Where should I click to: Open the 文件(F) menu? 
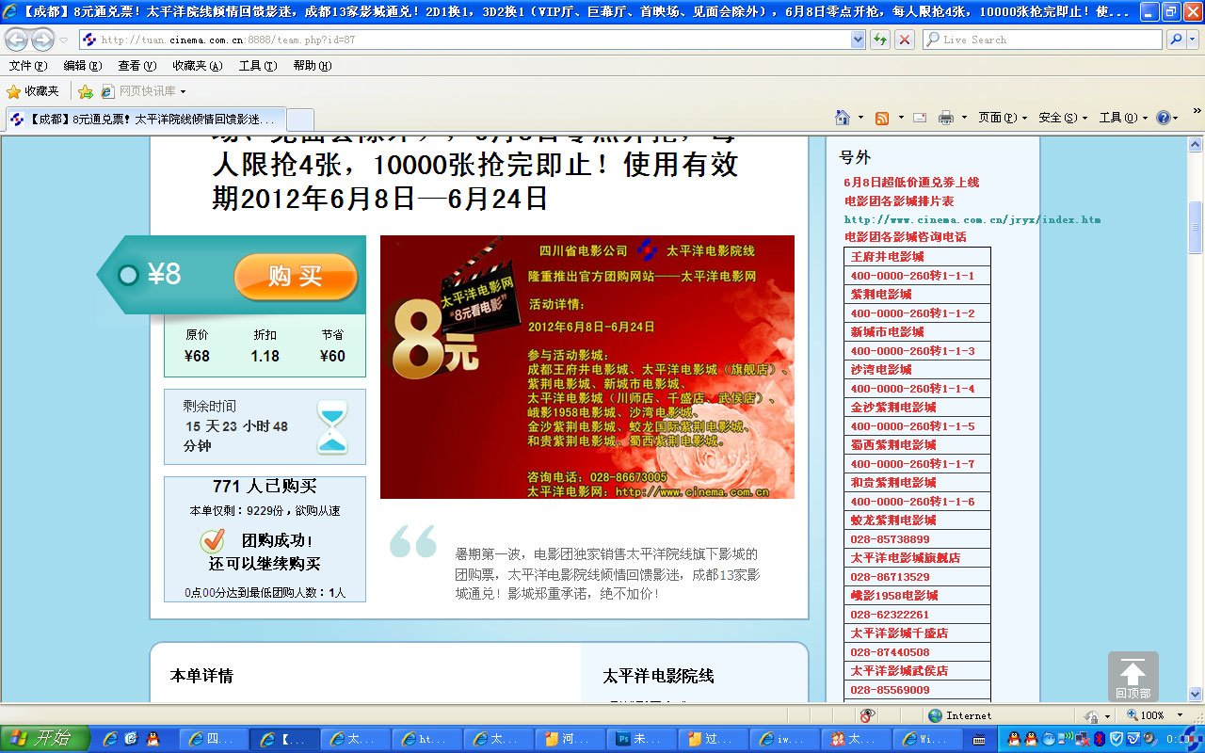coord(28,66)
